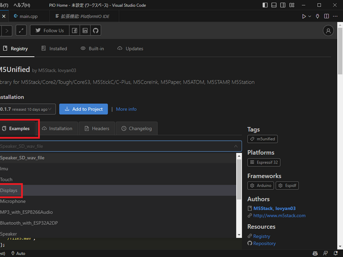This screenshot has height=257, width=343.
Task: Select Speaker_SD_wav_file from the examples list
Action: click(118, 158)
